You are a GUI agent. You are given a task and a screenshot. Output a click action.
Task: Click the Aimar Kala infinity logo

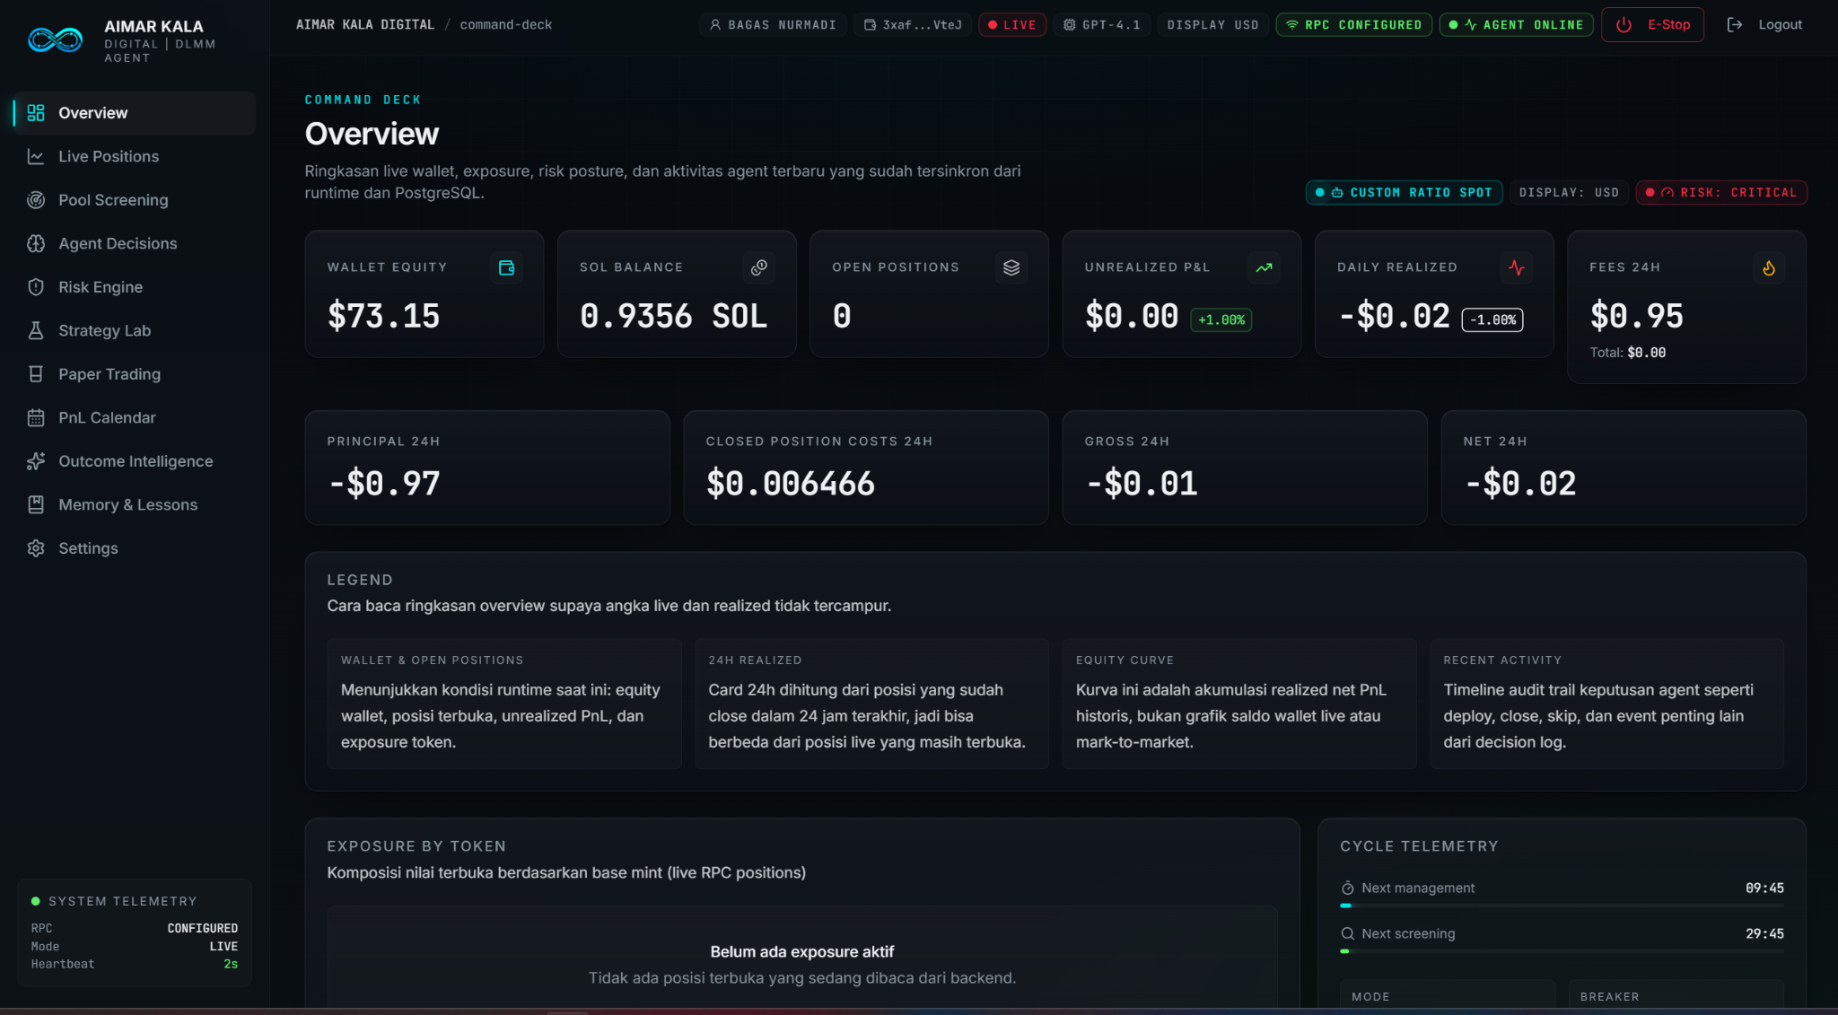click(x=55, y=39)
